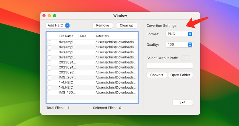Viewport: 239px width, 126px height.
Task: Click the Select Output Path label
Action: coord(162,58)
